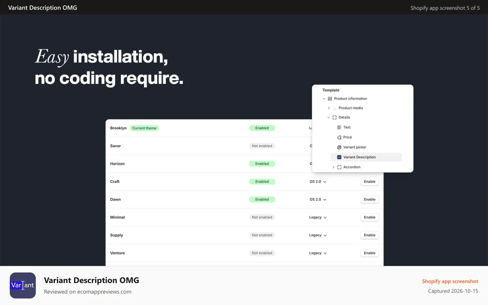Select the Text item in template tree
Image resolution: width=488 pixels, height=305 pixels.
347,127
